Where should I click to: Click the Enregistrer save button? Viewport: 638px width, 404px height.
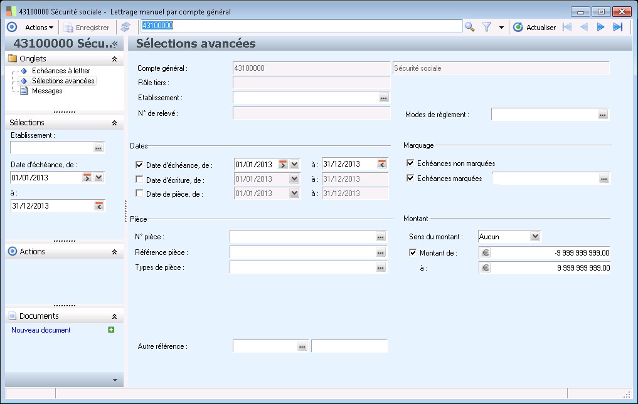[87, 28]
